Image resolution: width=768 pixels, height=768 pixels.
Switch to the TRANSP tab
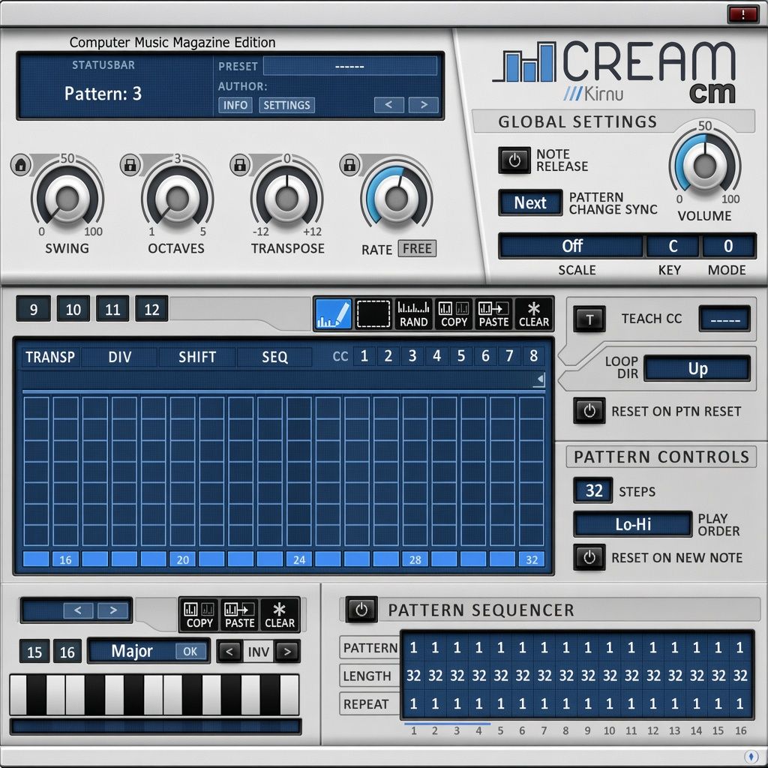[x=50, y=357]
